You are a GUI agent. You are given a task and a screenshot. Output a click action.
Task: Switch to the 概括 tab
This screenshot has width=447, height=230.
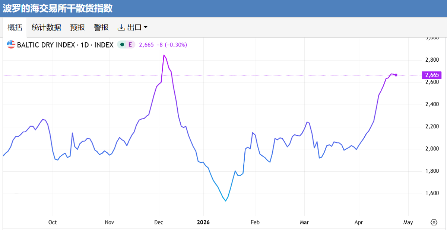[15, 27]
